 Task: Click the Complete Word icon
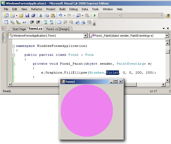pyautogui.click(x=24, y=22)
